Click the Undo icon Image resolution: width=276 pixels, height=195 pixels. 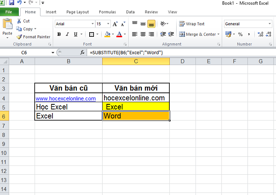click(19, 3)
